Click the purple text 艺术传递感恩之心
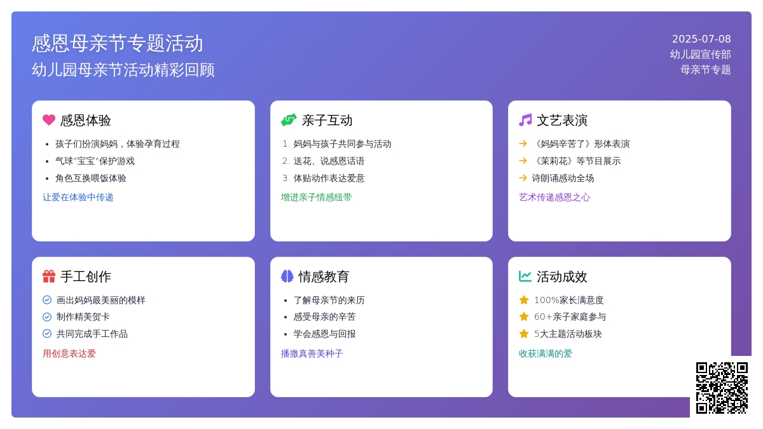Image resolution: width=763 pixels, height=429 pixels. [554, 198]
